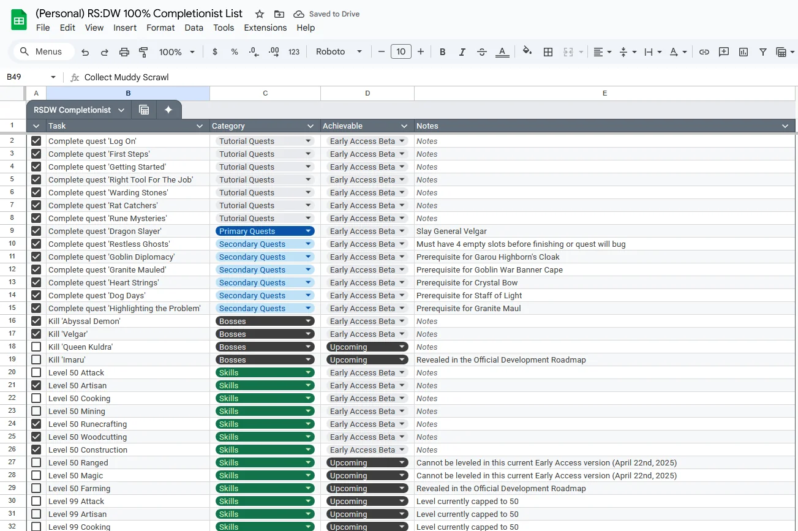Insert a chart from toolbar
Image resolution: width=798 pixels, height=531 pixels.
743,52
